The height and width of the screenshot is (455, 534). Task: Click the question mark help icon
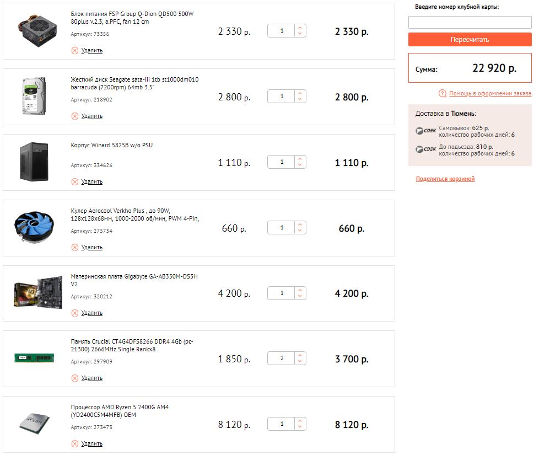[x=443, y=94]
